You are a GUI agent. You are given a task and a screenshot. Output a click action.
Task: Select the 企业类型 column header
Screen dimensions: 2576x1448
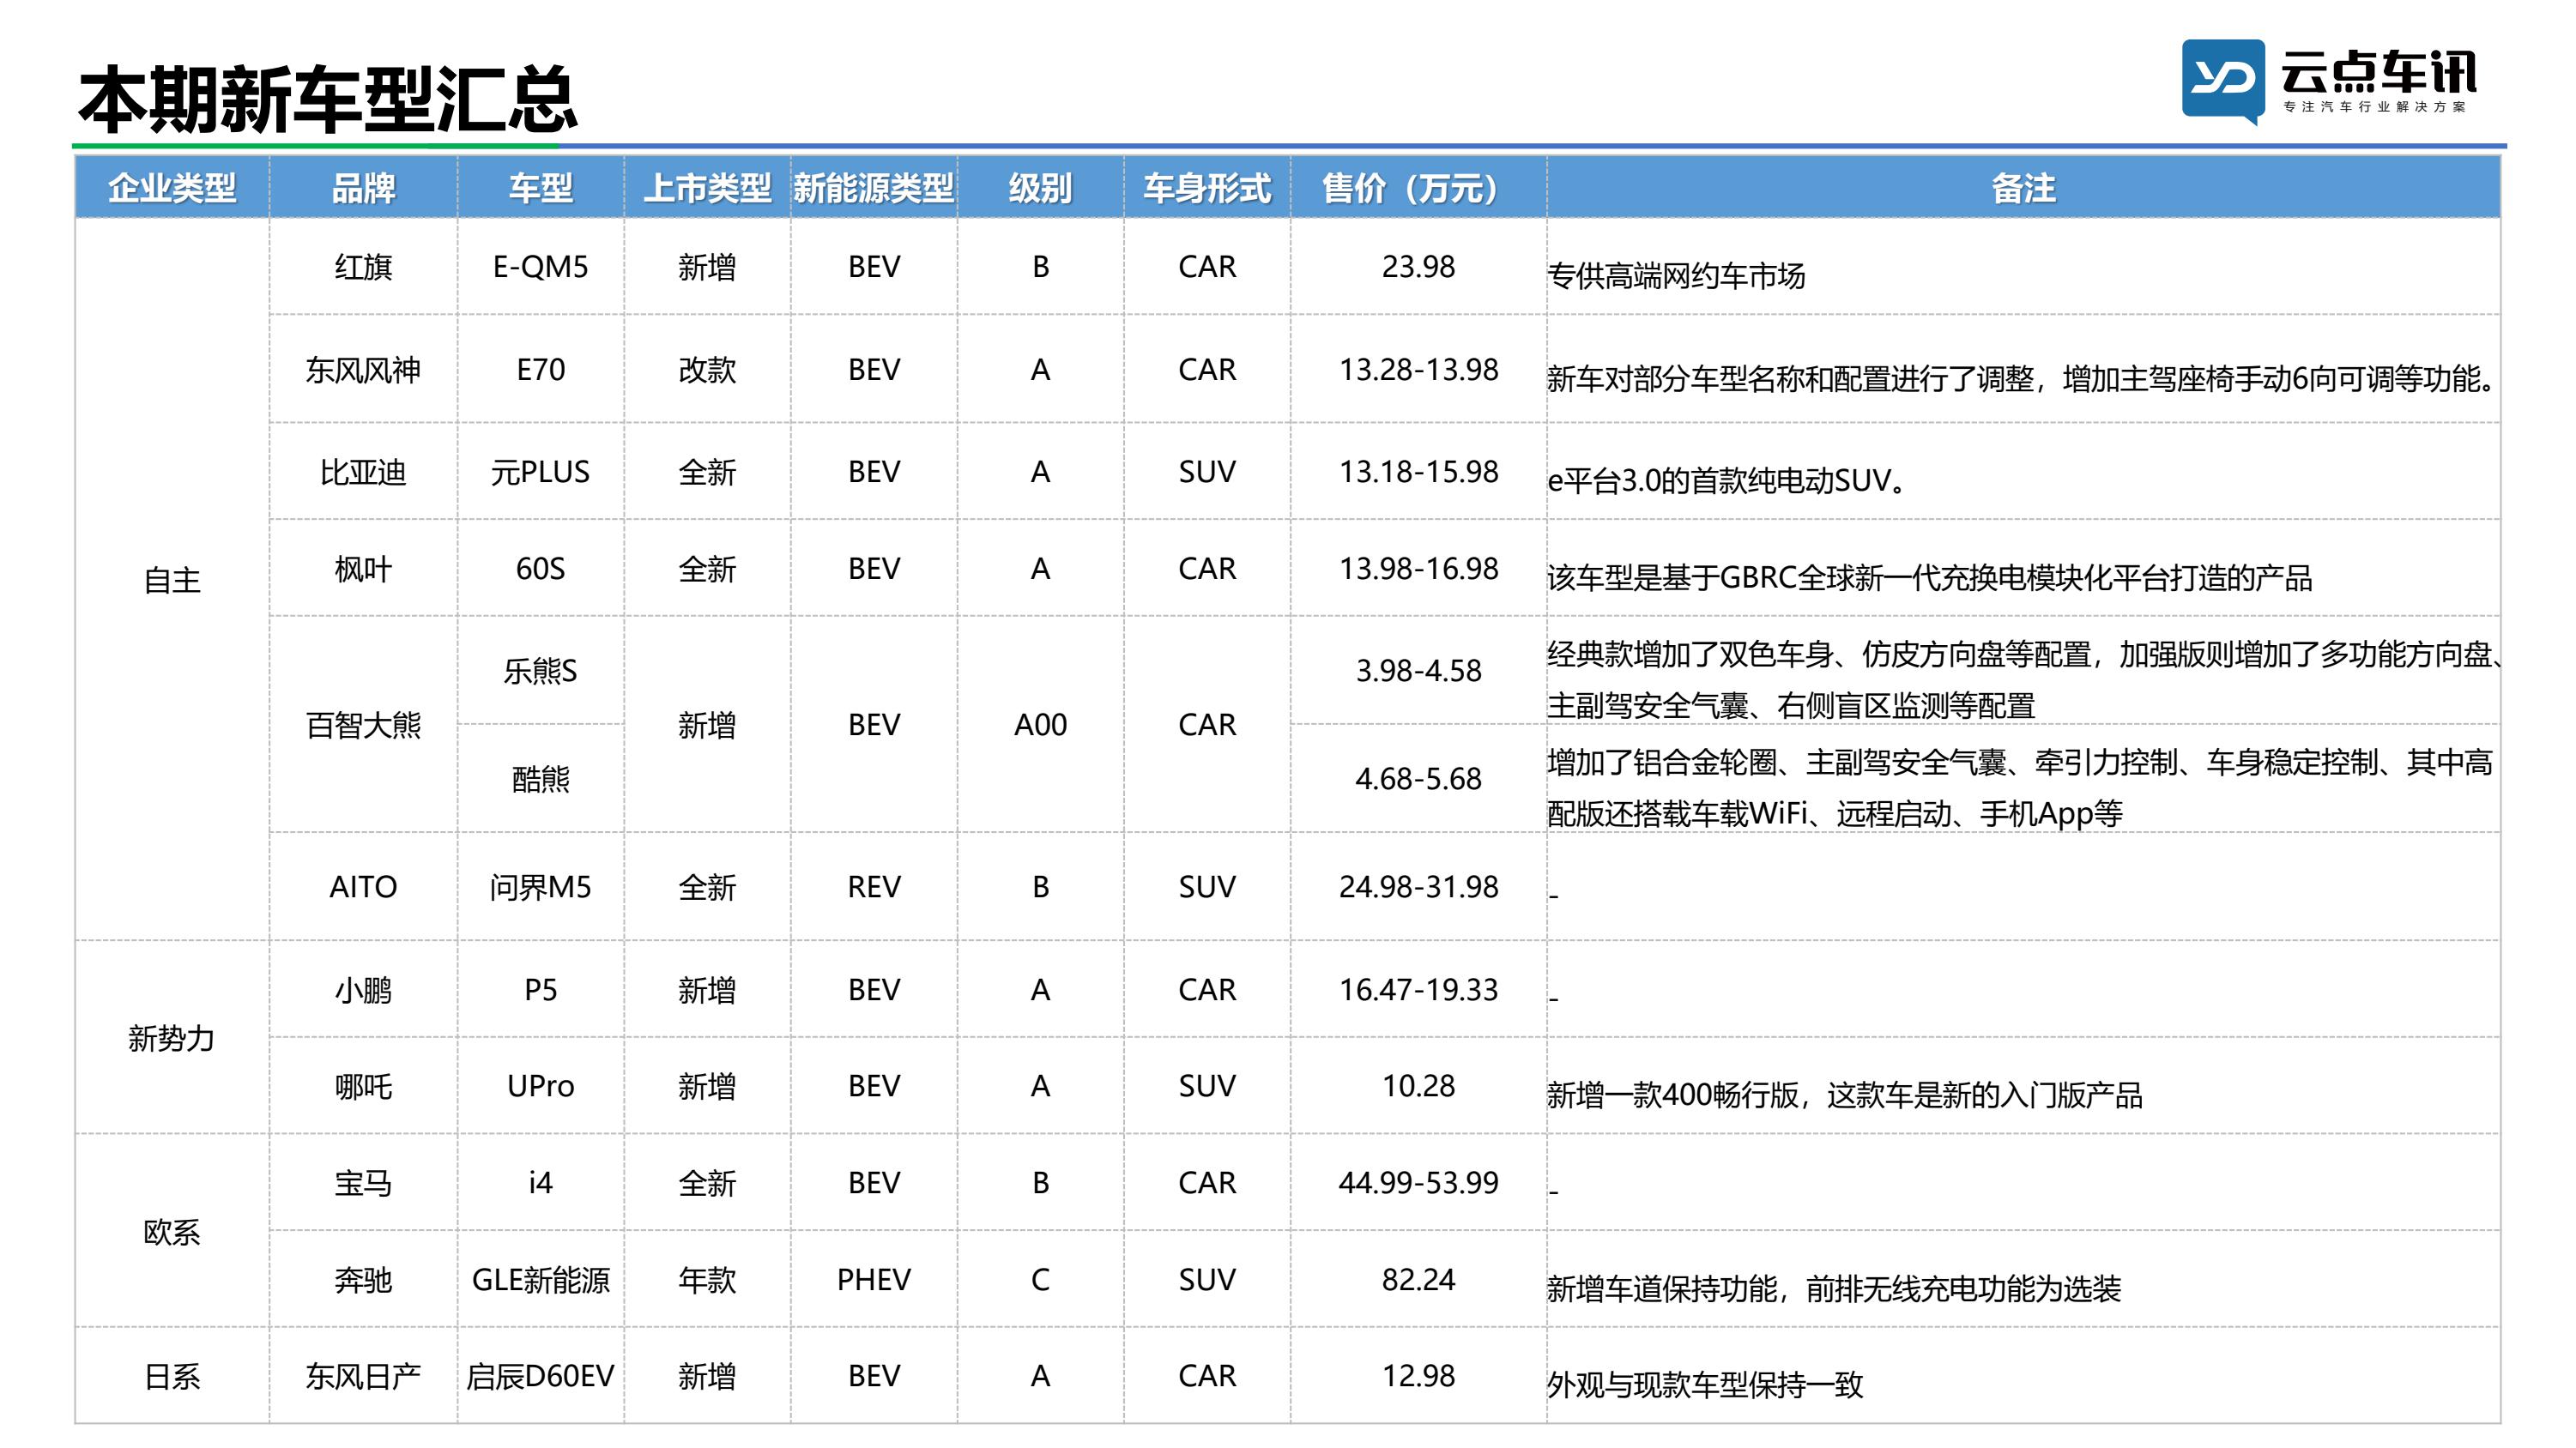pos(172,188)
